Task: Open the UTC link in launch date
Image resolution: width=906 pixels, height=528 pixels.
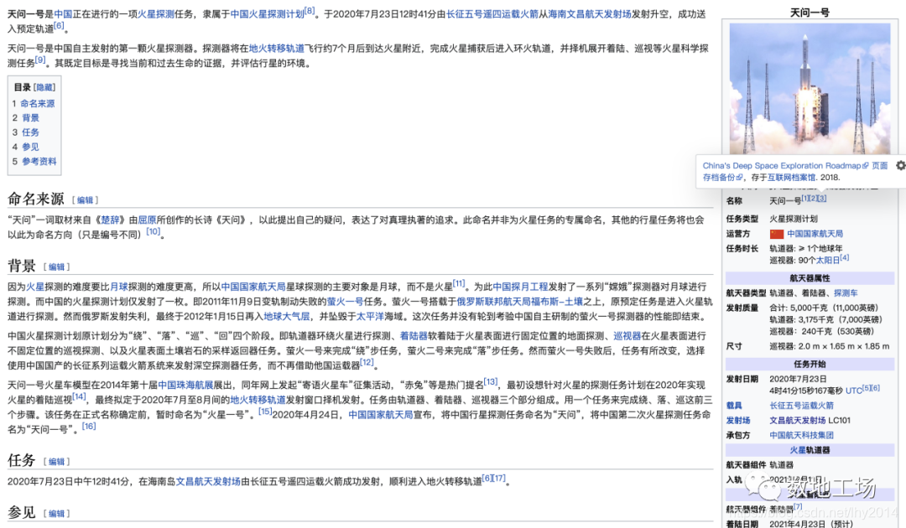Action: coord(853,391)
